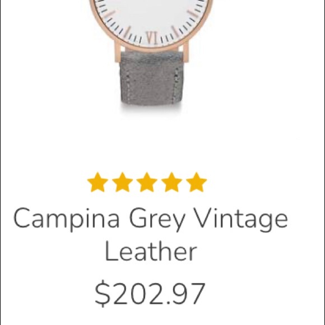Click the word Campina in the title
This screenshot has width=325, height=325.
[x=67, y=220]
